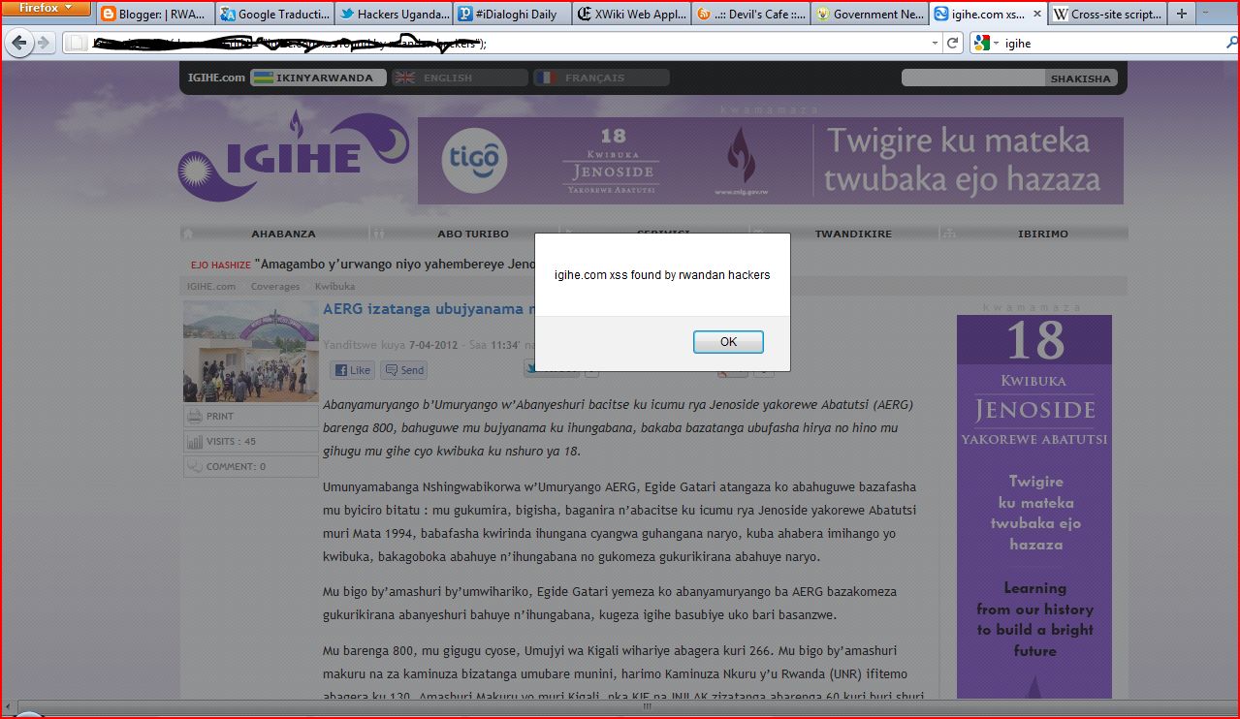Switch to the Government Ne tab
This screenshot has width=1240, height=719.
pyautogui.click(x=870, y=15)
